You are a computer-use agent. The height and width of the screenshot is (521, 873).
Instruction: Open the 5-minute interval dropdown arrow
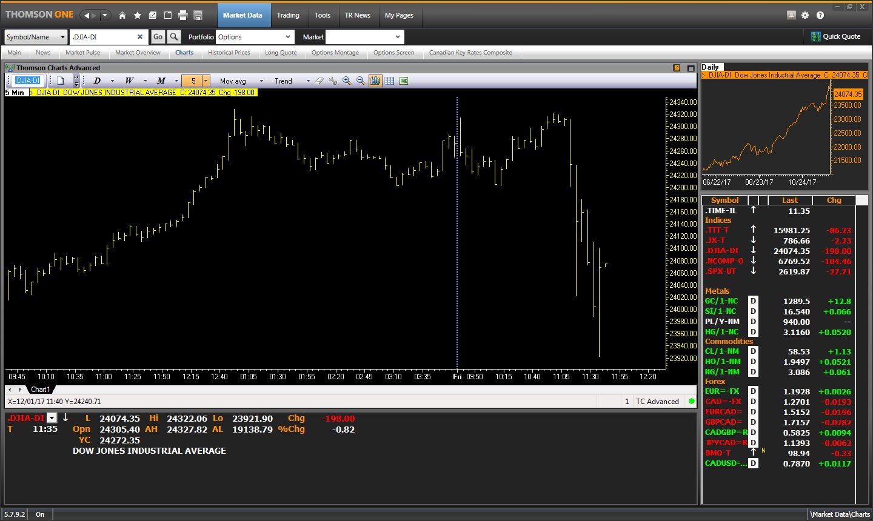[206, 81]
